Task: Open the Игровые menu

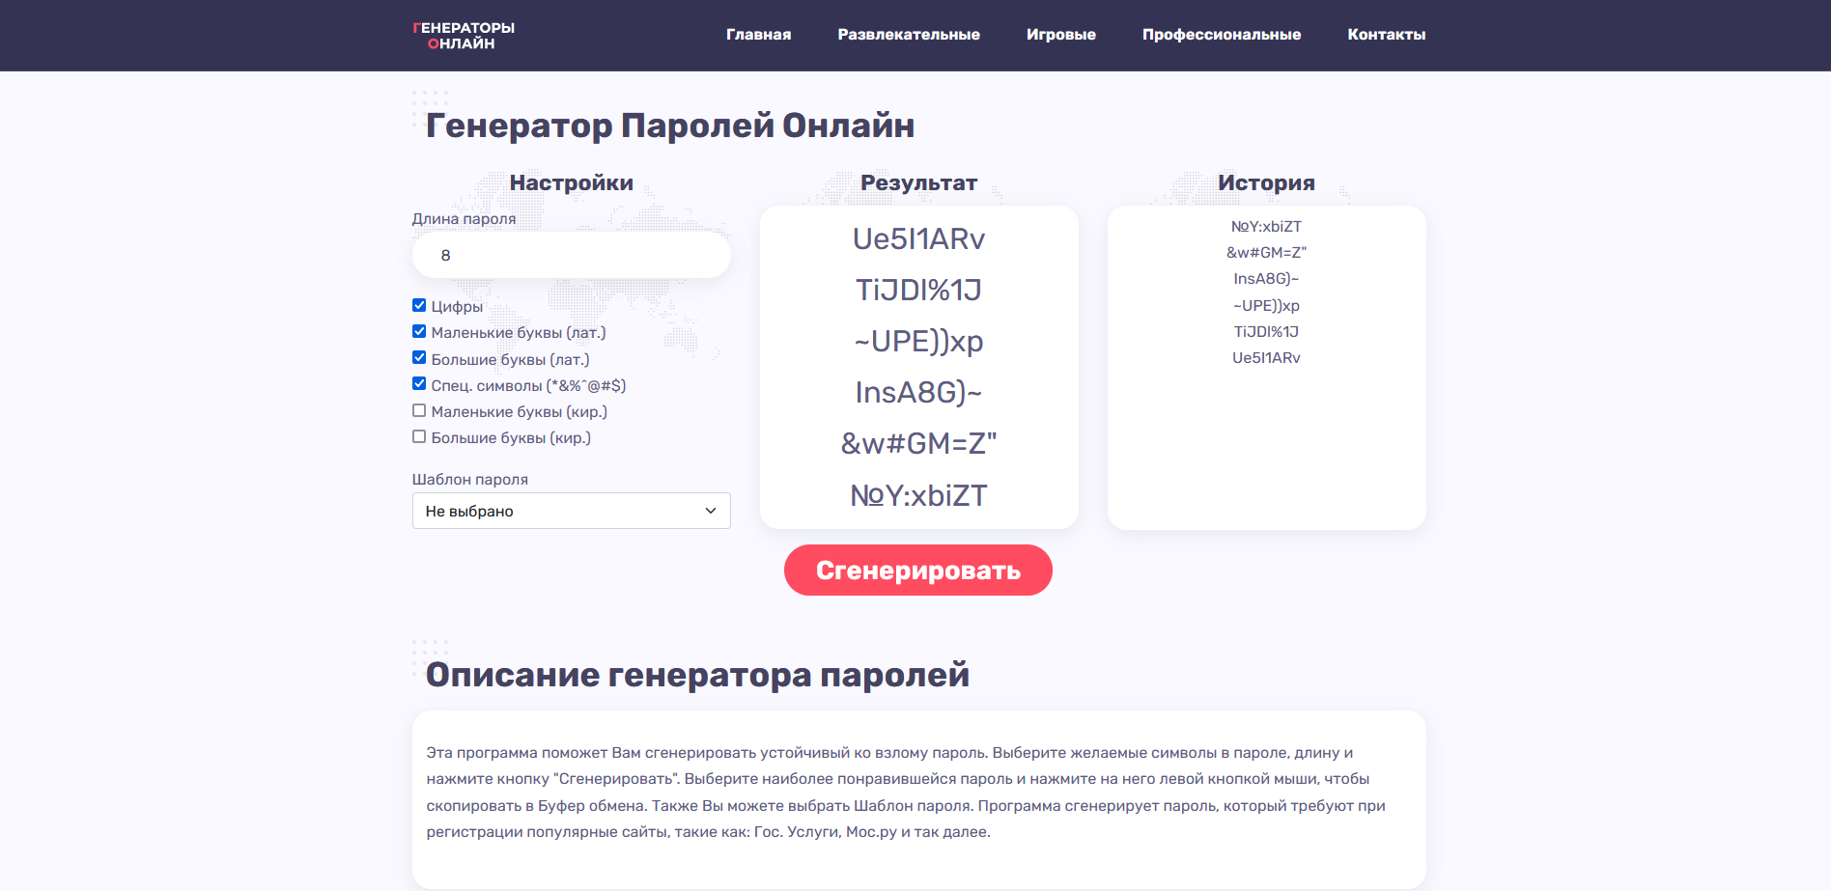Action: click(1060, 35)
